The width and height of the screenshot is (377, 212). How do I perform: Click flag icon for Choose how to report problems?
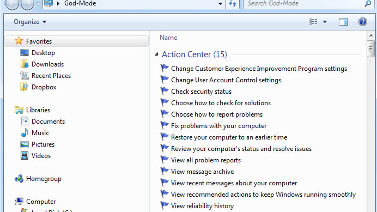165,114
